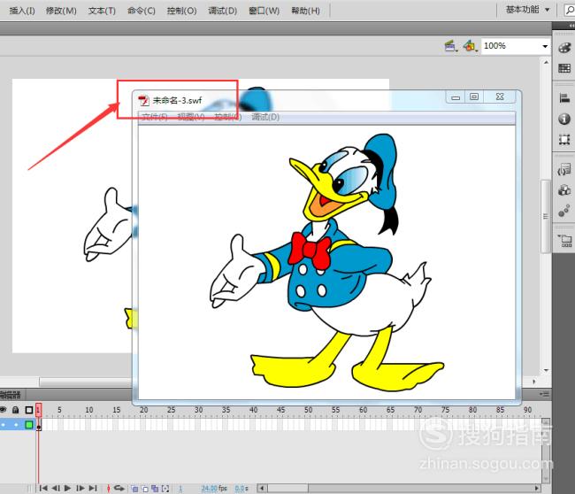The width and height of the screenshot is (575, 494).
Task: Click the elapsed time 0.0s value
Action: [241, 488]
